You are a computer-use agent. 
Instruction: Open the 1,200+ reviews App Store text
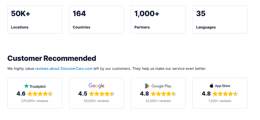click(220, 101)
